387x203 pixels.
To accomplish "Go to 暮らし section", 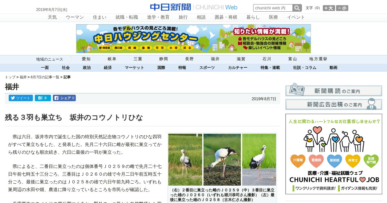I will (253, 17).
